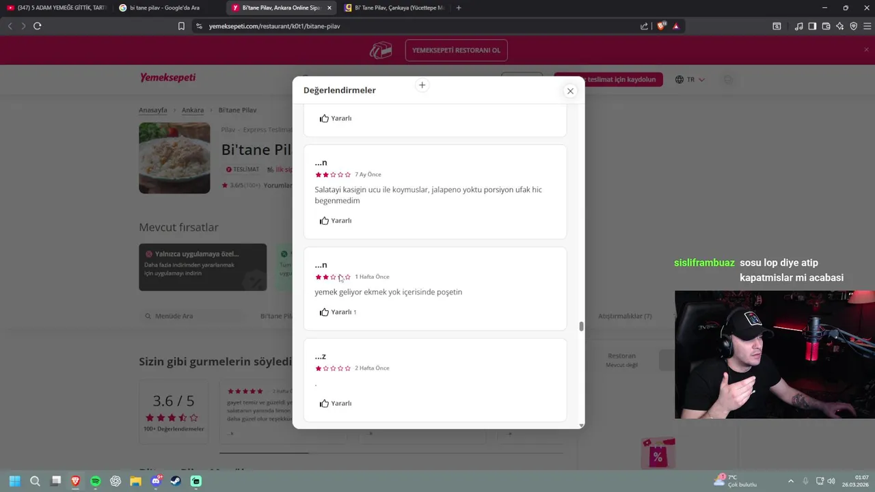Switch to the 'Bi' Tane Pilav, Çankaya' tab

(394, 8)
